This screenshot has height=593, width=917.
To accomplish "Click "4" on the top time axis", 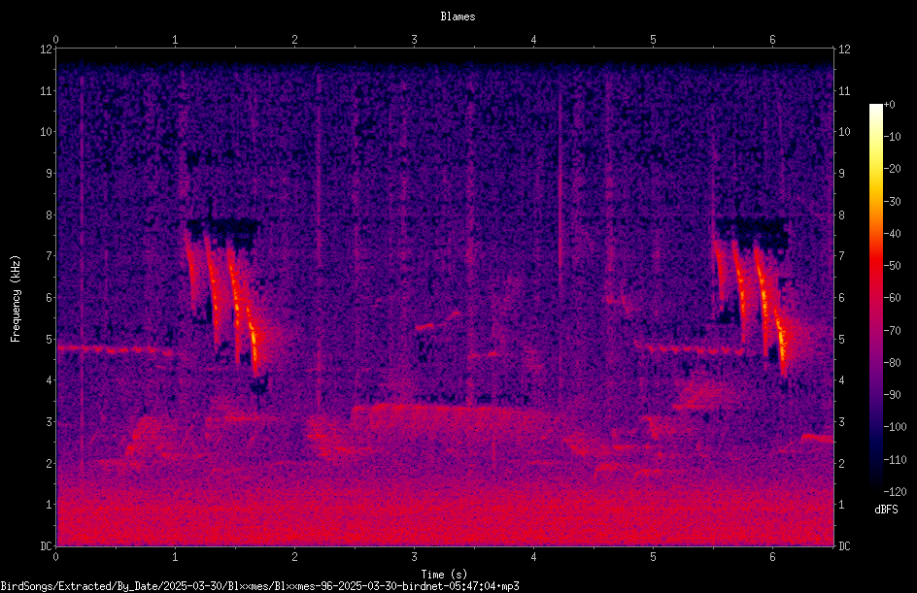I will click(534, 40).
